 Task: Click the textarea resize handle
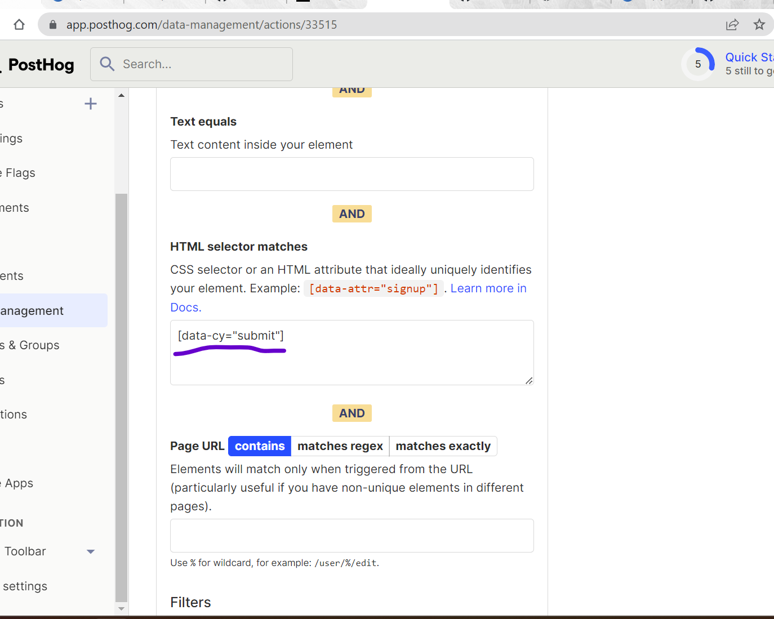pos(528,381)
